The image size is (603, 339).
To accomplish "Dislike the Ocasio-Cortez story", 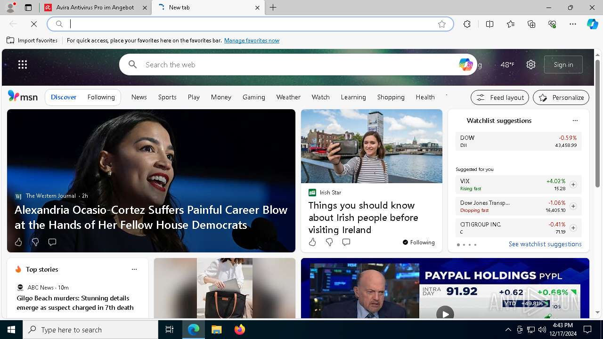I will point(35,242).
